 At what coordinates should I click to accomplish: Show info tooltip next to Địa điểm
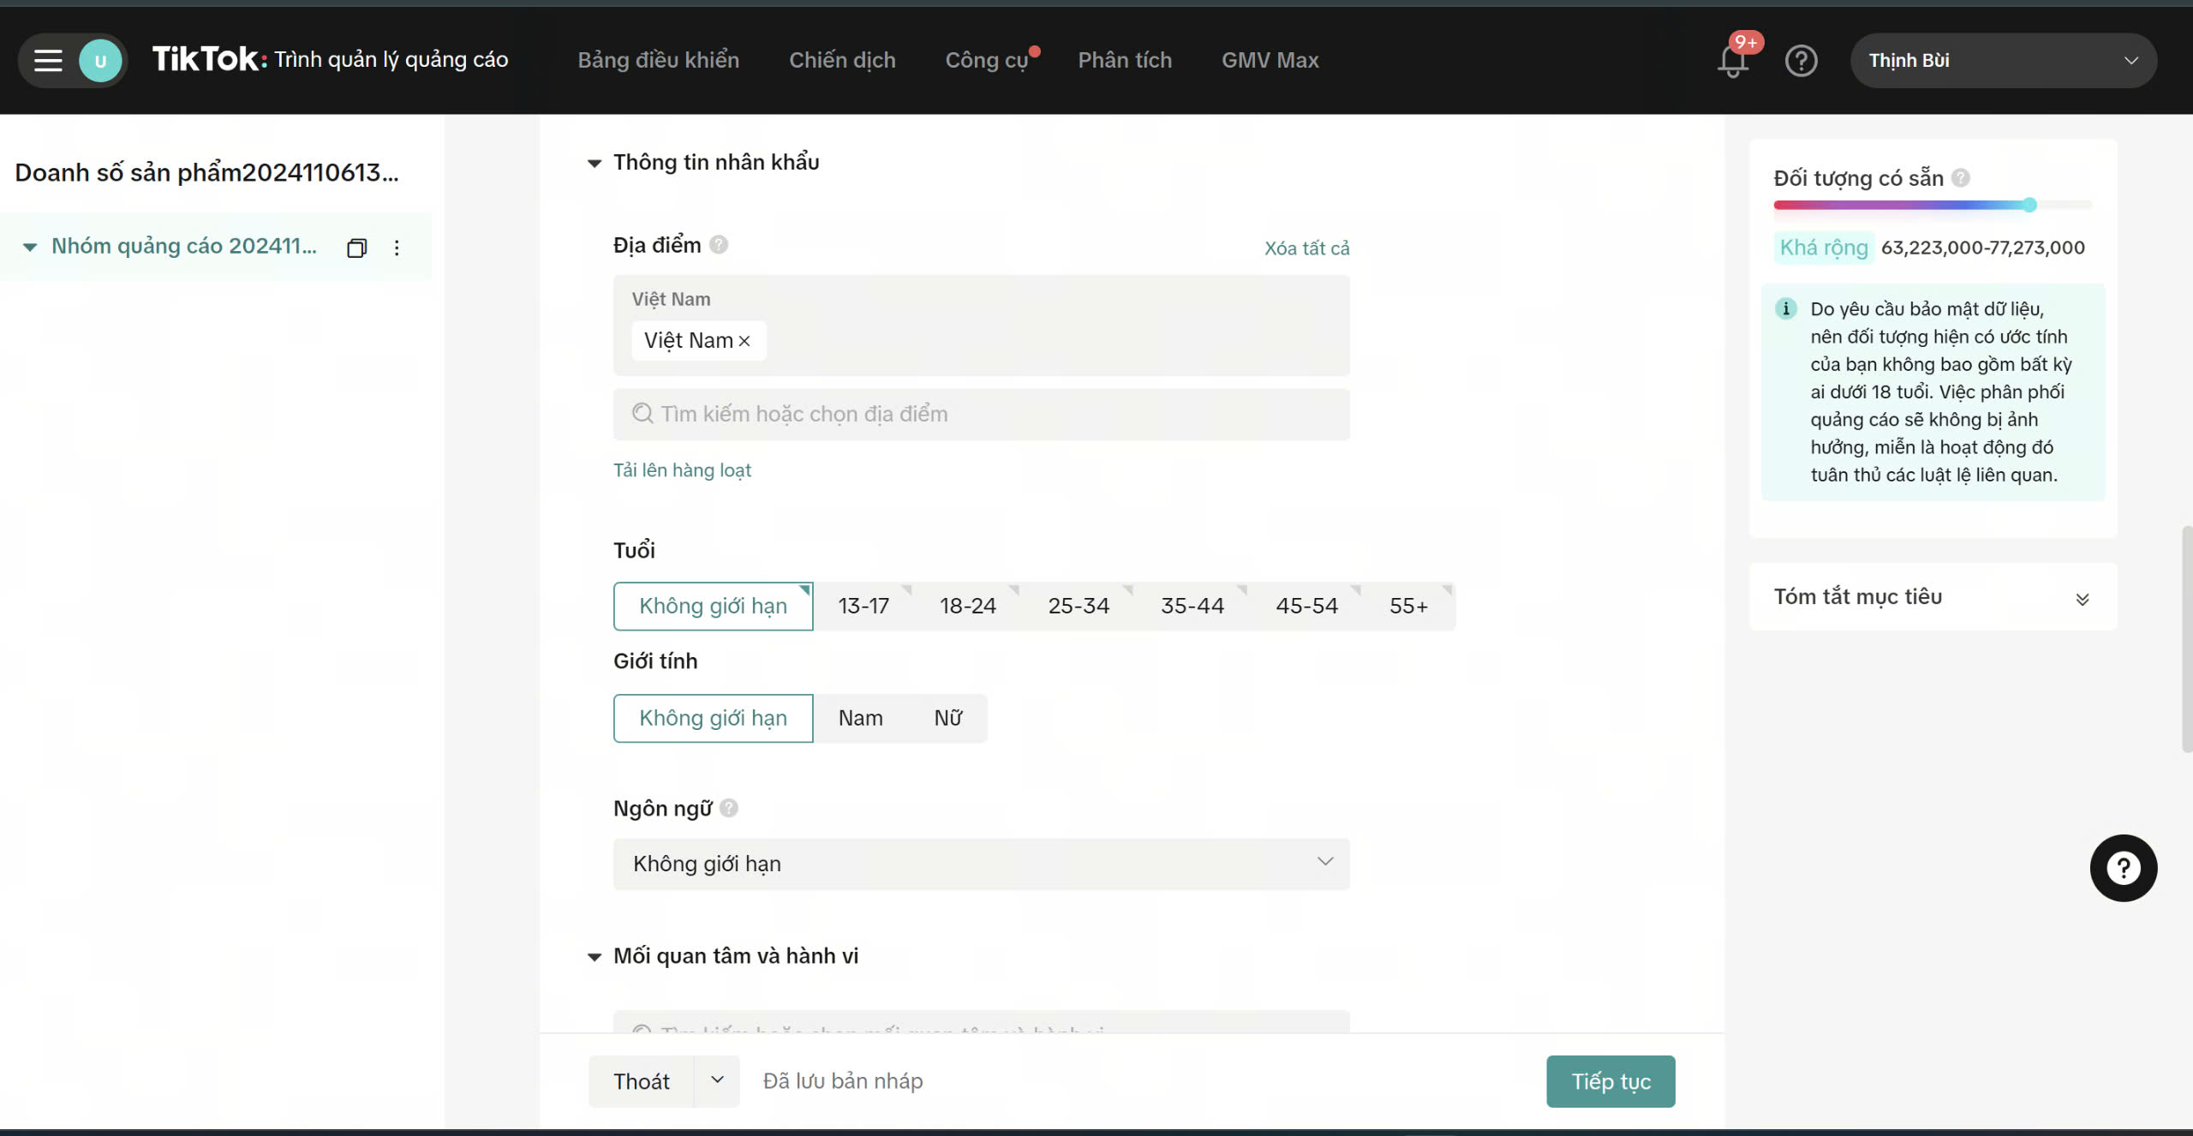[719, 245]
